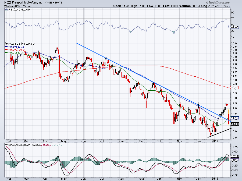Image resolution: width=242 pixels, height=181 pixels.
Task: Click the black line icon beside MACD(12,26,9)
Action: [6, 145]
